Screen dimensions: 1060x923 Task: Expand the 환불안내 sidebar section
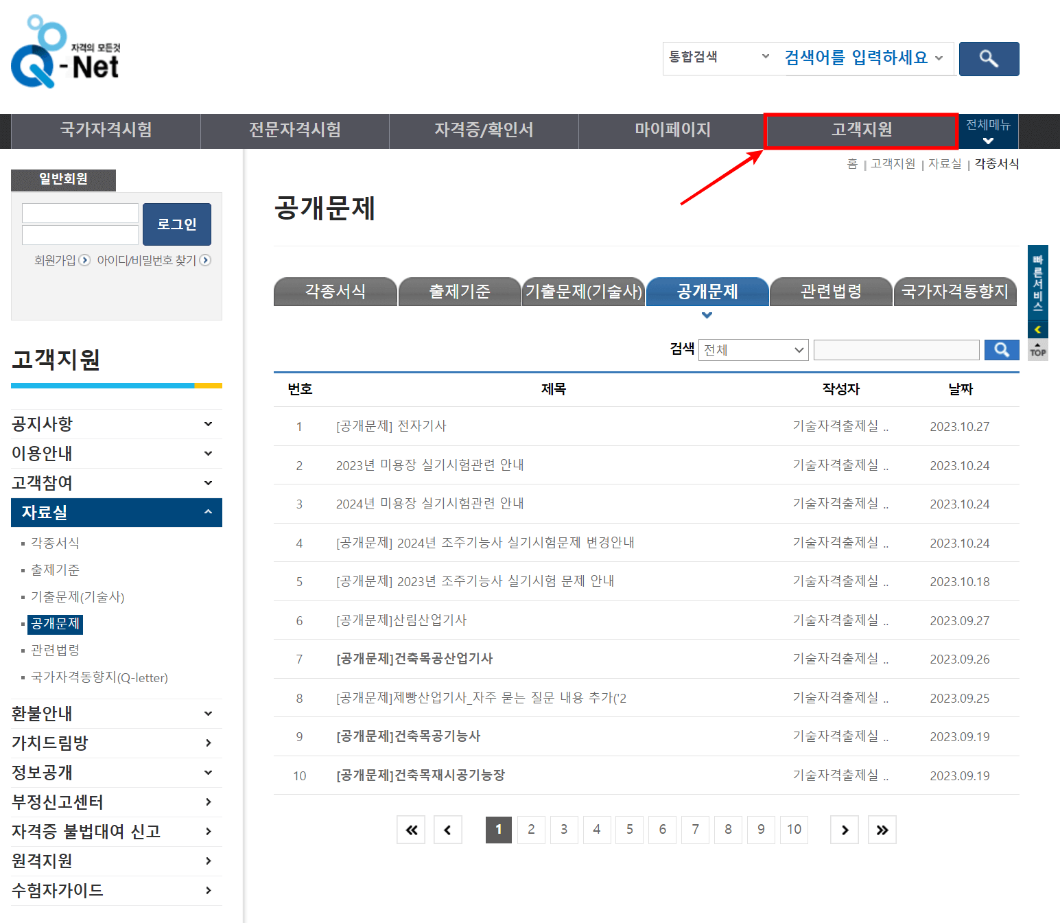(x=116, y=714)
